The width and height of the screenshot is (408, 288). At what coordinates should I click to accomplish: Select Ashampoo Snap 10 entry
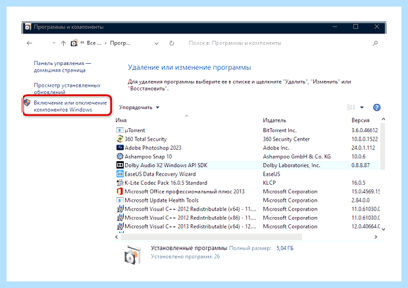pos(148,156)
